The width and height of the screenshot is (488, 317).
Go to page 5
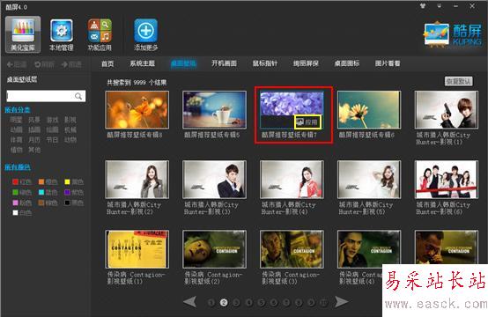(261, 302)
